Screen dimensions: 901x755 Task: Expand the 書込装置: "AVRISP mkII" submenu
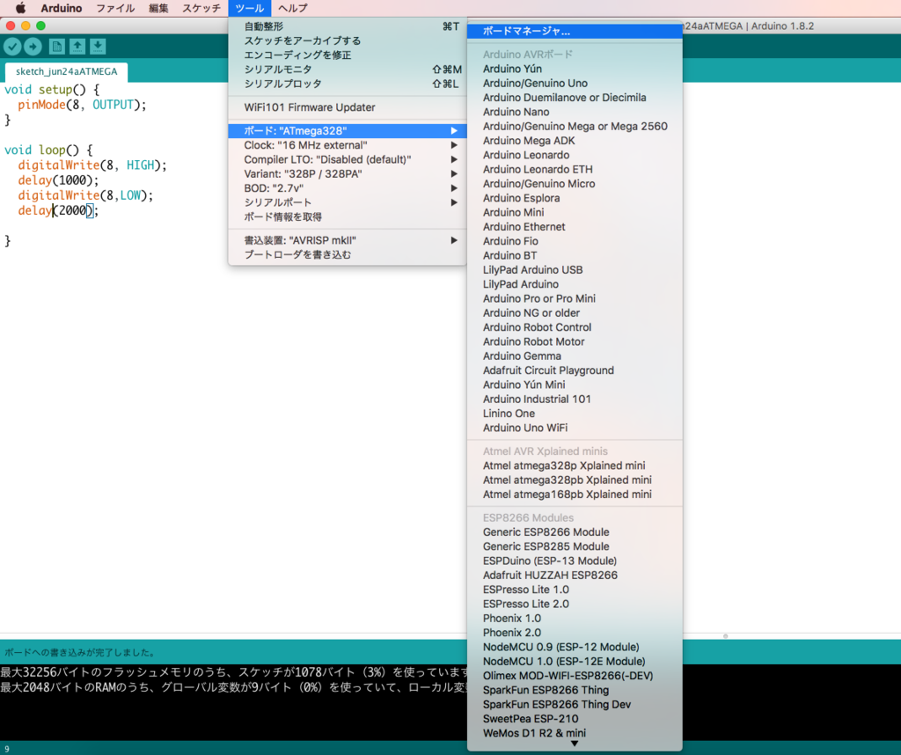tap(347, 241)
